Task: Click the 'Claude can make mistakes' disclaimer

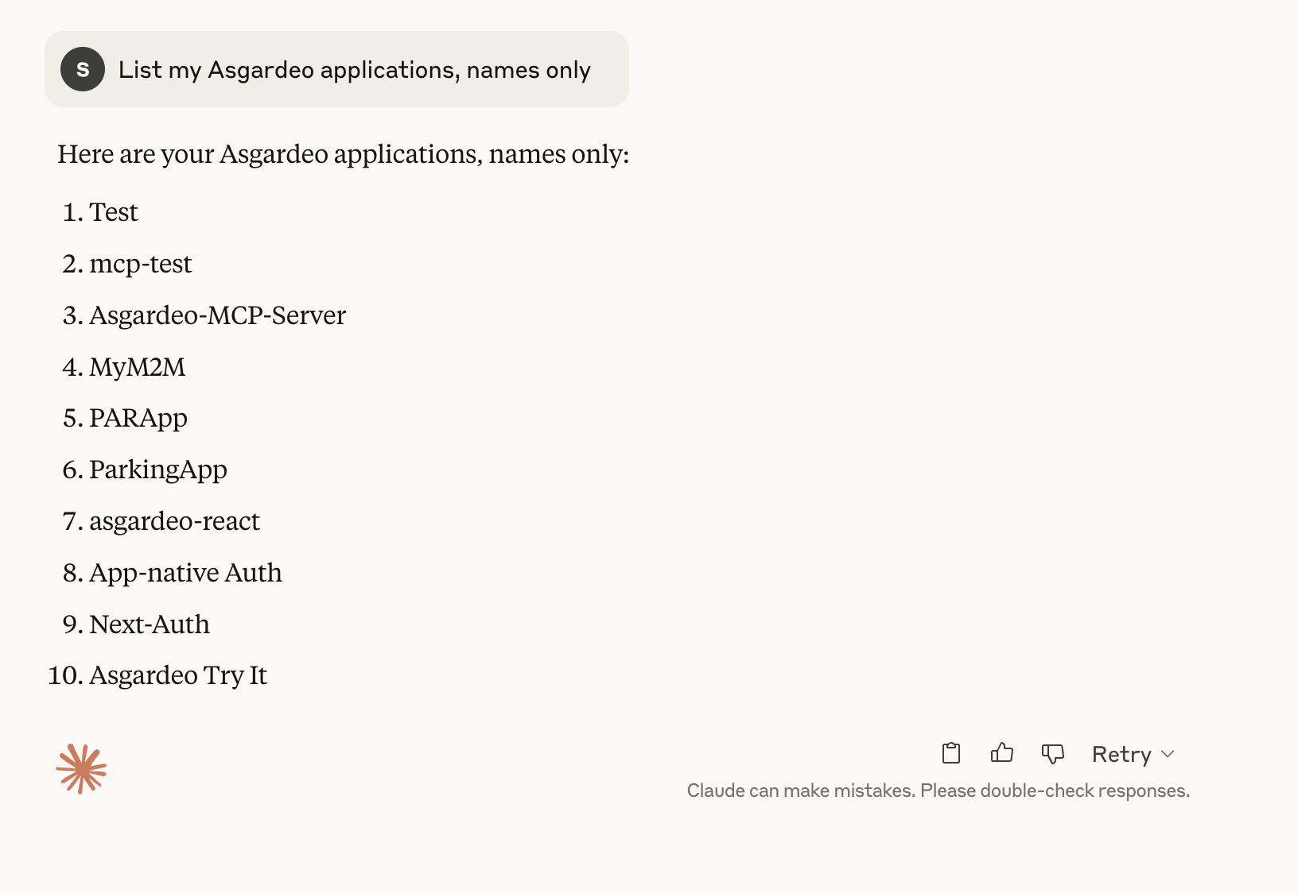Action: tap(939, 791)
